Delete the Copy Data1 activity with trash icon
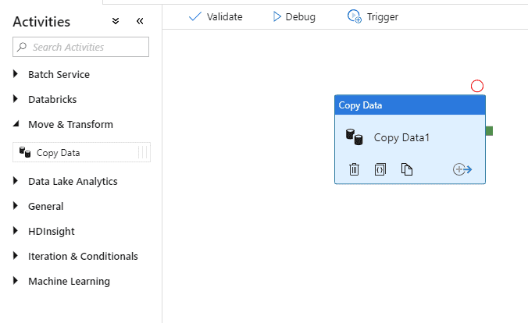The image size is (528, 323). click(354, 169)
